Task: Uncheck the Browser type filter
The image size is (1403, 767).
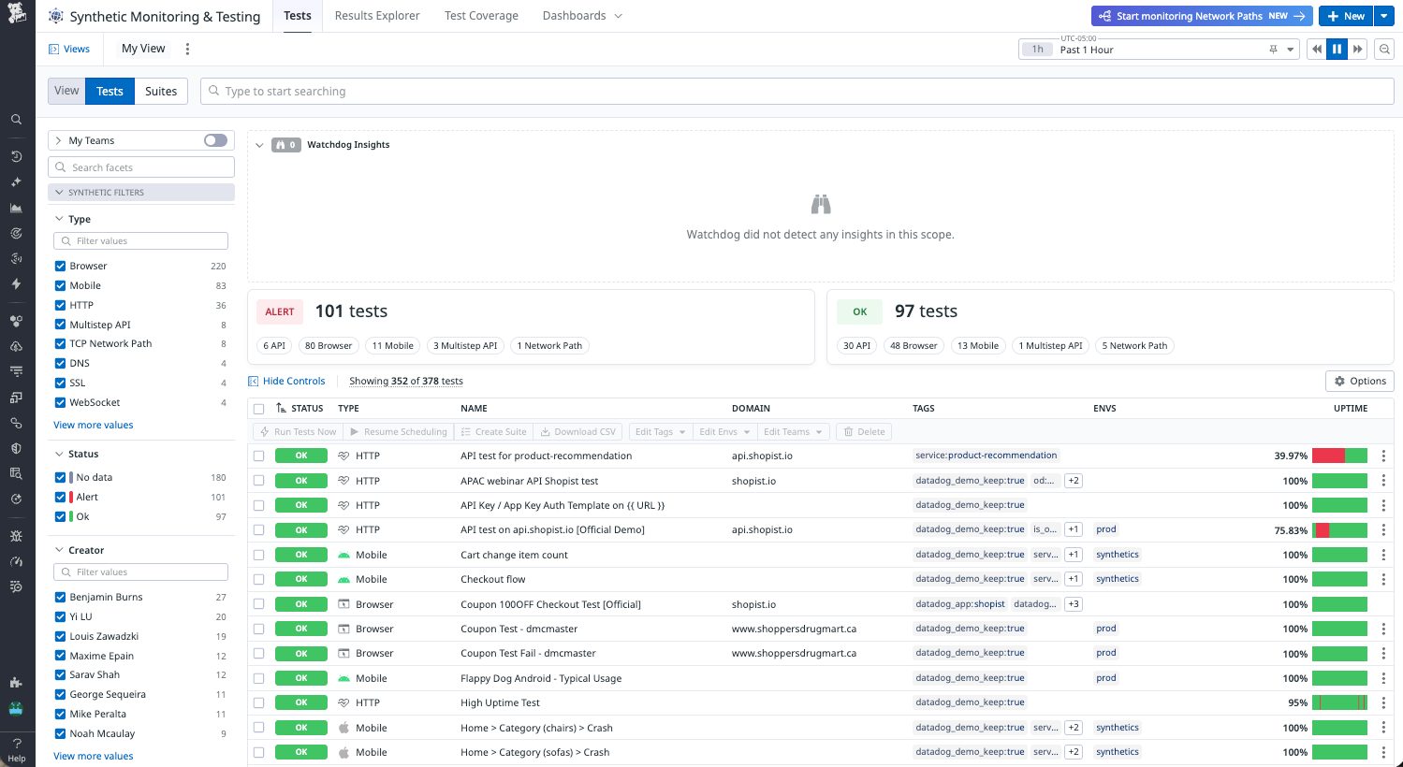Action: coord(60,266)
